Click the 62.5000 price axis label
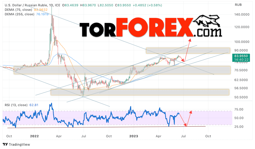The image size is (255, 149). (x=241, y=80)
